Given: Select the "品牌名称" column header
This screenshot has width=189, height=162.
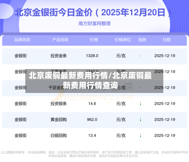Looking at the screenshot, I should tap(22, 40).
